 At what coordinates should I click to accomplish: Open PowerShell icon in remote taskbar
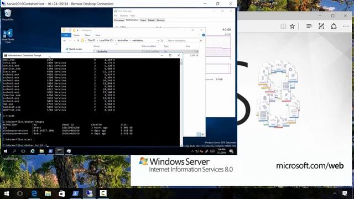tap(50, 151)
